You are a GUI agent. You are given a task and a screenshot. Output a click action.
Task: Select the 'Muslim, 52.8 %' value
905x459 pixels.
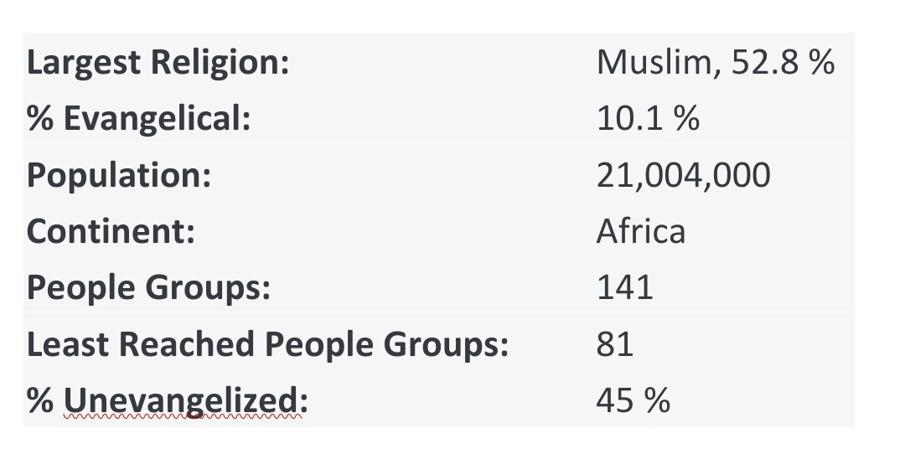pyautogui.click(x=715, y=62)
